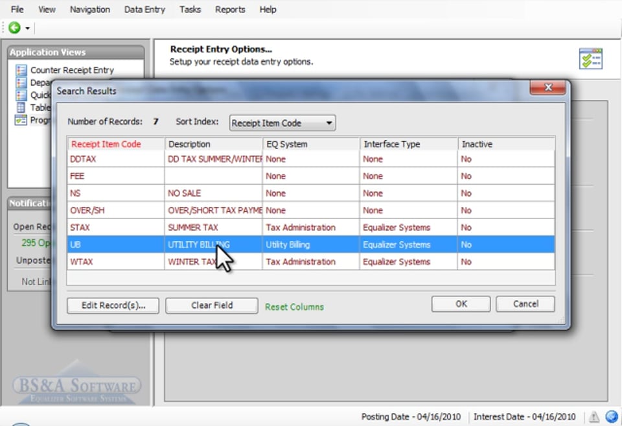Click Tax Administration in the WTAX row

pos(312,262)
